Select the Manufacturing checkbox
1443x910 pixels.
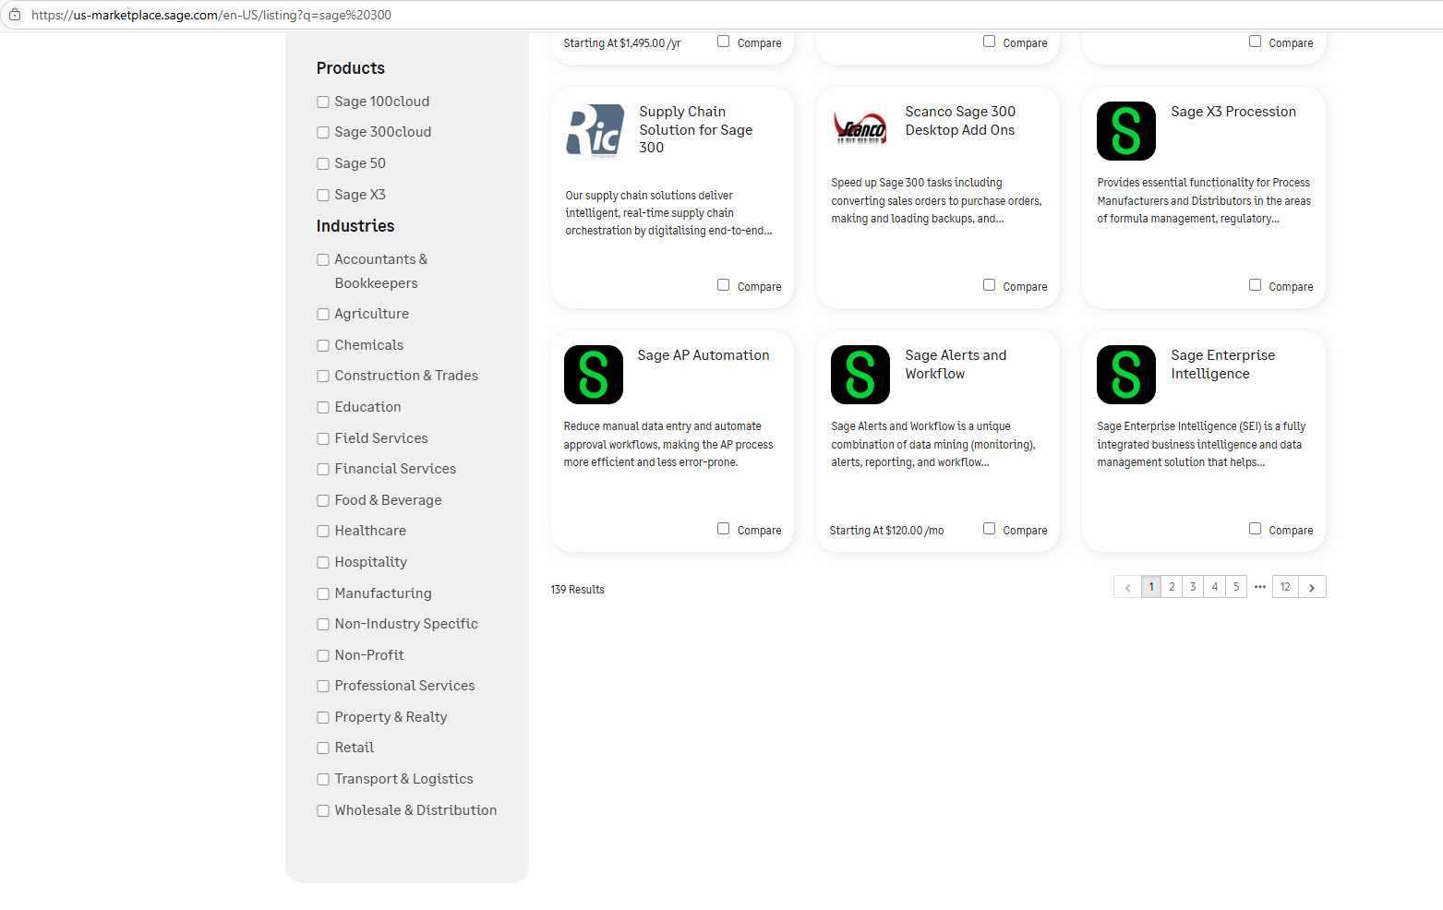tap(323, 594)
